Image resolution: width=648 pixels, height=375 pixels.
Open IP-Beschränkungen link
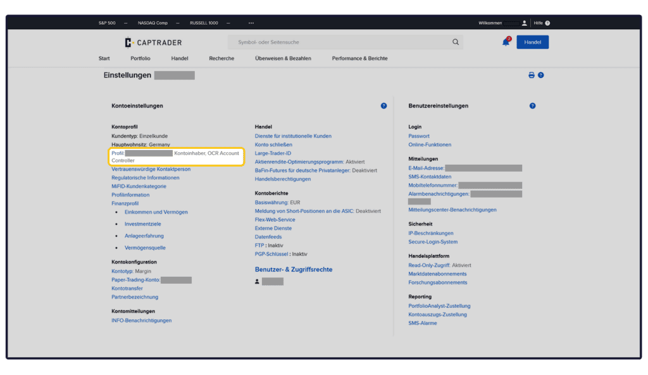430,233
